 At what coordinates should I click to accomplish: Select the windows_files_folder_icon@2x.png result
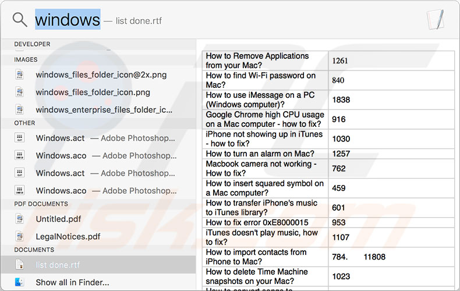pyautogui.click(x=98, y=74)
